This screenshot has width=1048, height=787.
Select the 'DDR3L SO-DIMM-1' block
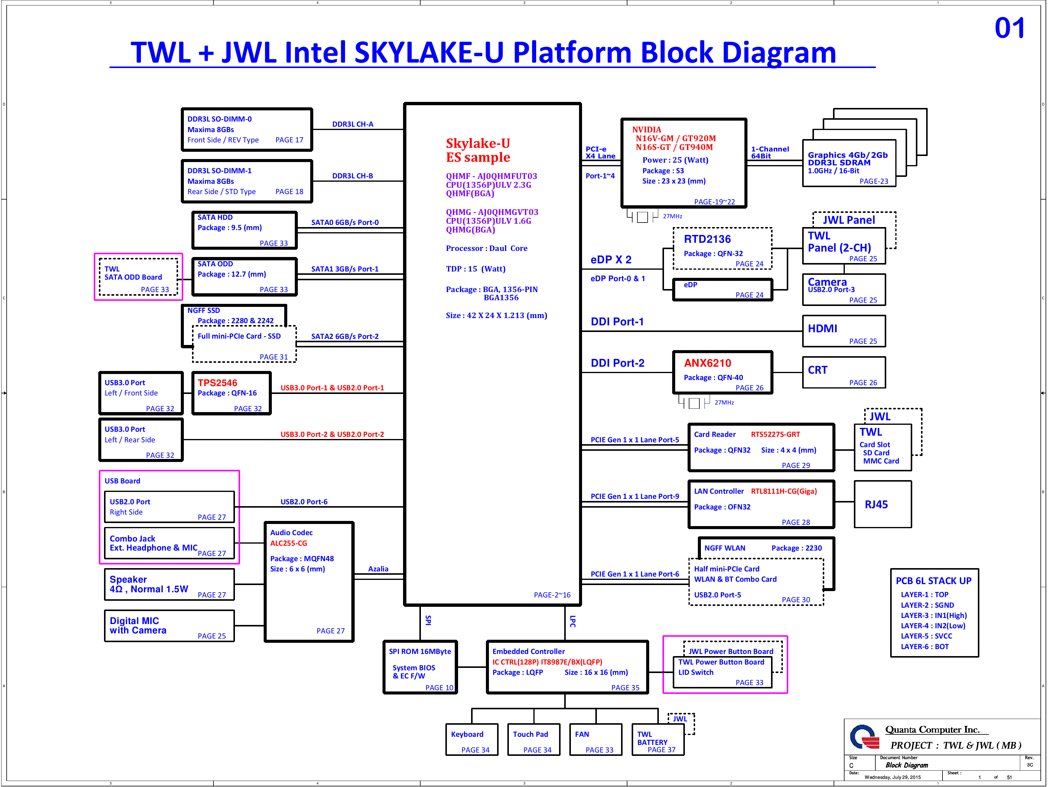[247, 181]
